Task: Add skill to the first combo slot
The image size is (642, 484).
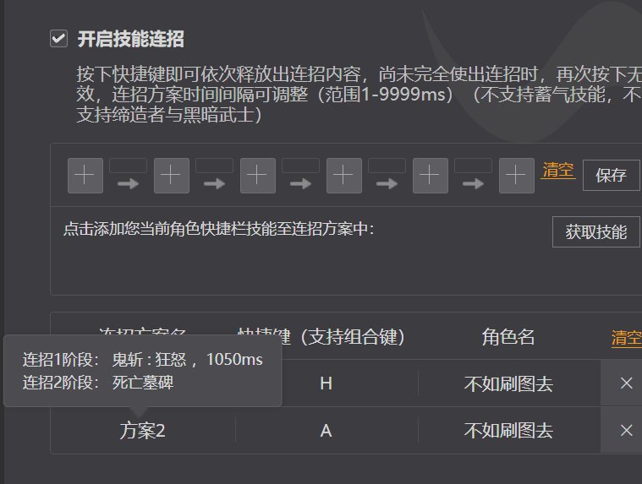Action: 85,176
